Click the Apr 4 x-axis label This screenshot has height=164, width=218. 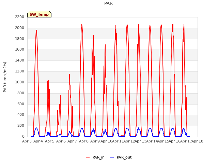(38, 141)
